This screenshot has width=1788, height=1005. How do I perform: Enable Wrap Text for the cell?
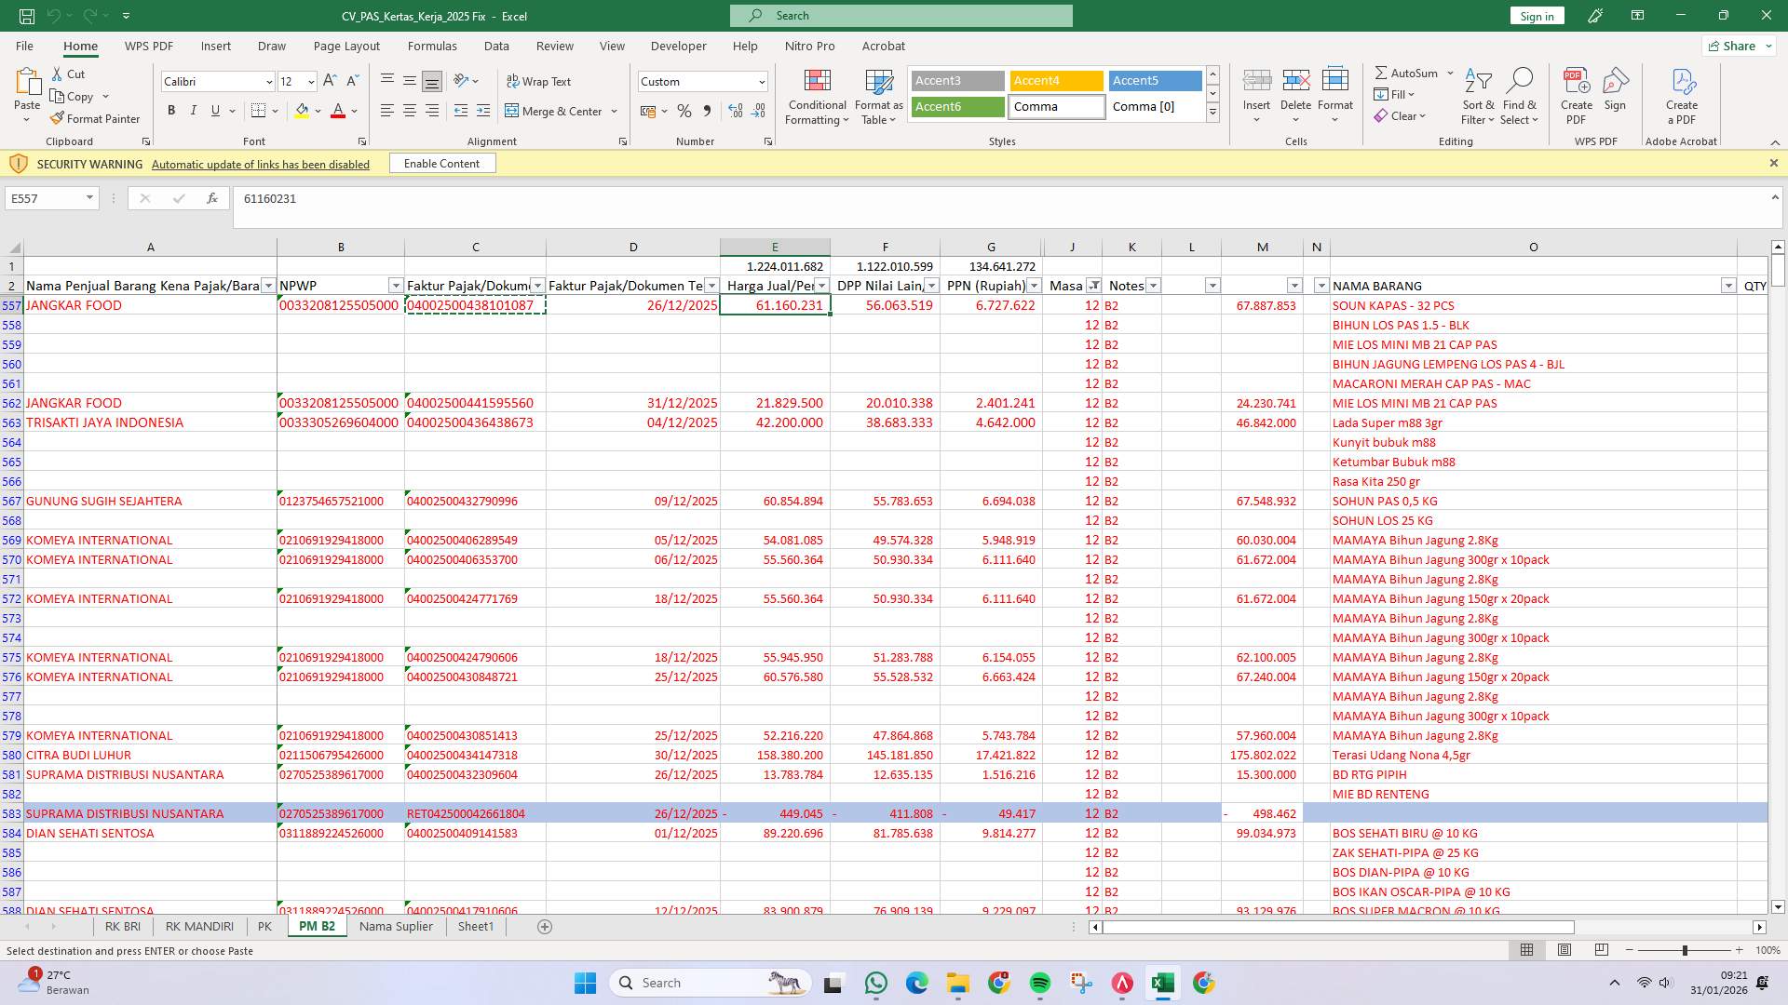(540, 82)
